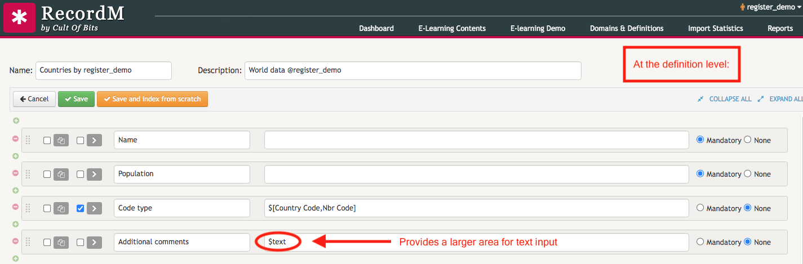Click empty description input of Population row
Screen dimensions: 803x264
pos(477,174)
